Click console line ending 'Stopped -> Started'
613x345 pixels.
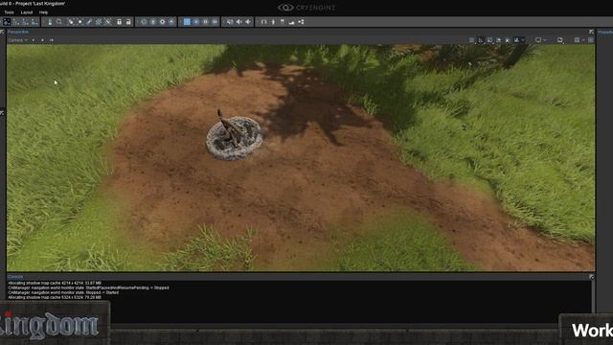tap(63, 292)
